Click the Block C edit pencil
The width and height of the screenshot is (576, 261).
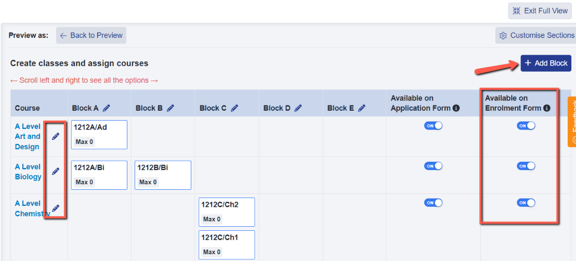pyautogui.click(x=234, y=108)
